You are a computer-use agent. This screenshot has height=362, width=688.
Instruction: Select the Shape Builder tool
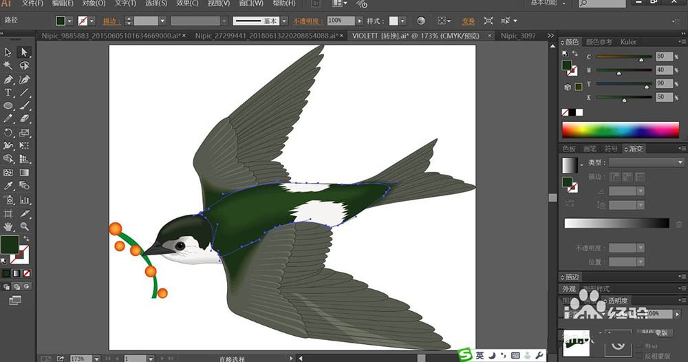pyautogui.click(x=8, y=159)
